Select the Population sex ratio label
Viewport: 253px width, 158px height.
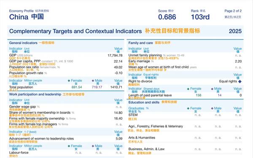click(24, 67)
